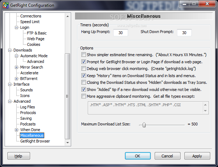The image size is (218, 167).
Task: Collapse the Automatic Mode node
Action: click(16, 56)
